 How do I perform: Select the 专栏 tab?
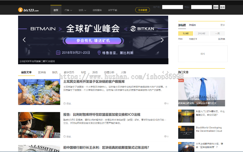pyautogui.click(x=83, y=72)
